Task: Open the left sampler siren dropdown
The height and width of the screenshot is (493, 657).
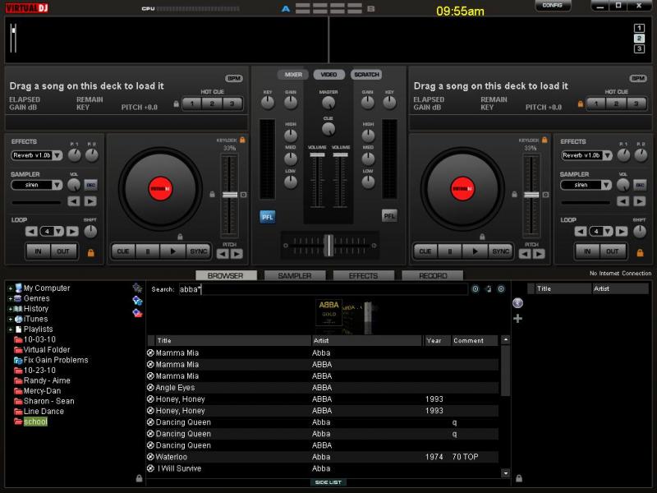Action: pyautogui.click(x=36, y=185)
